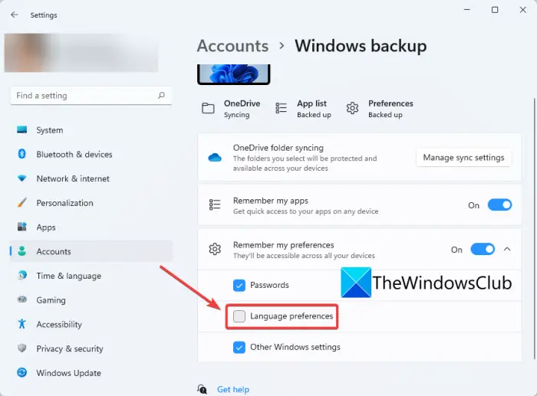Go to Privacy & security category
The height and width of the screenshot is (396, 537).
click(91, 348)
